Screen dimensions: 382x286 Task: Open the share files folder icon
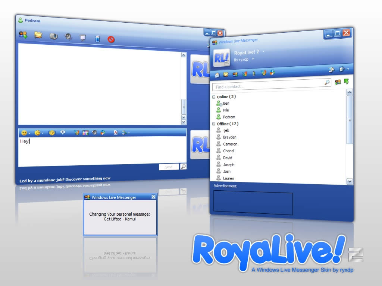38,35
